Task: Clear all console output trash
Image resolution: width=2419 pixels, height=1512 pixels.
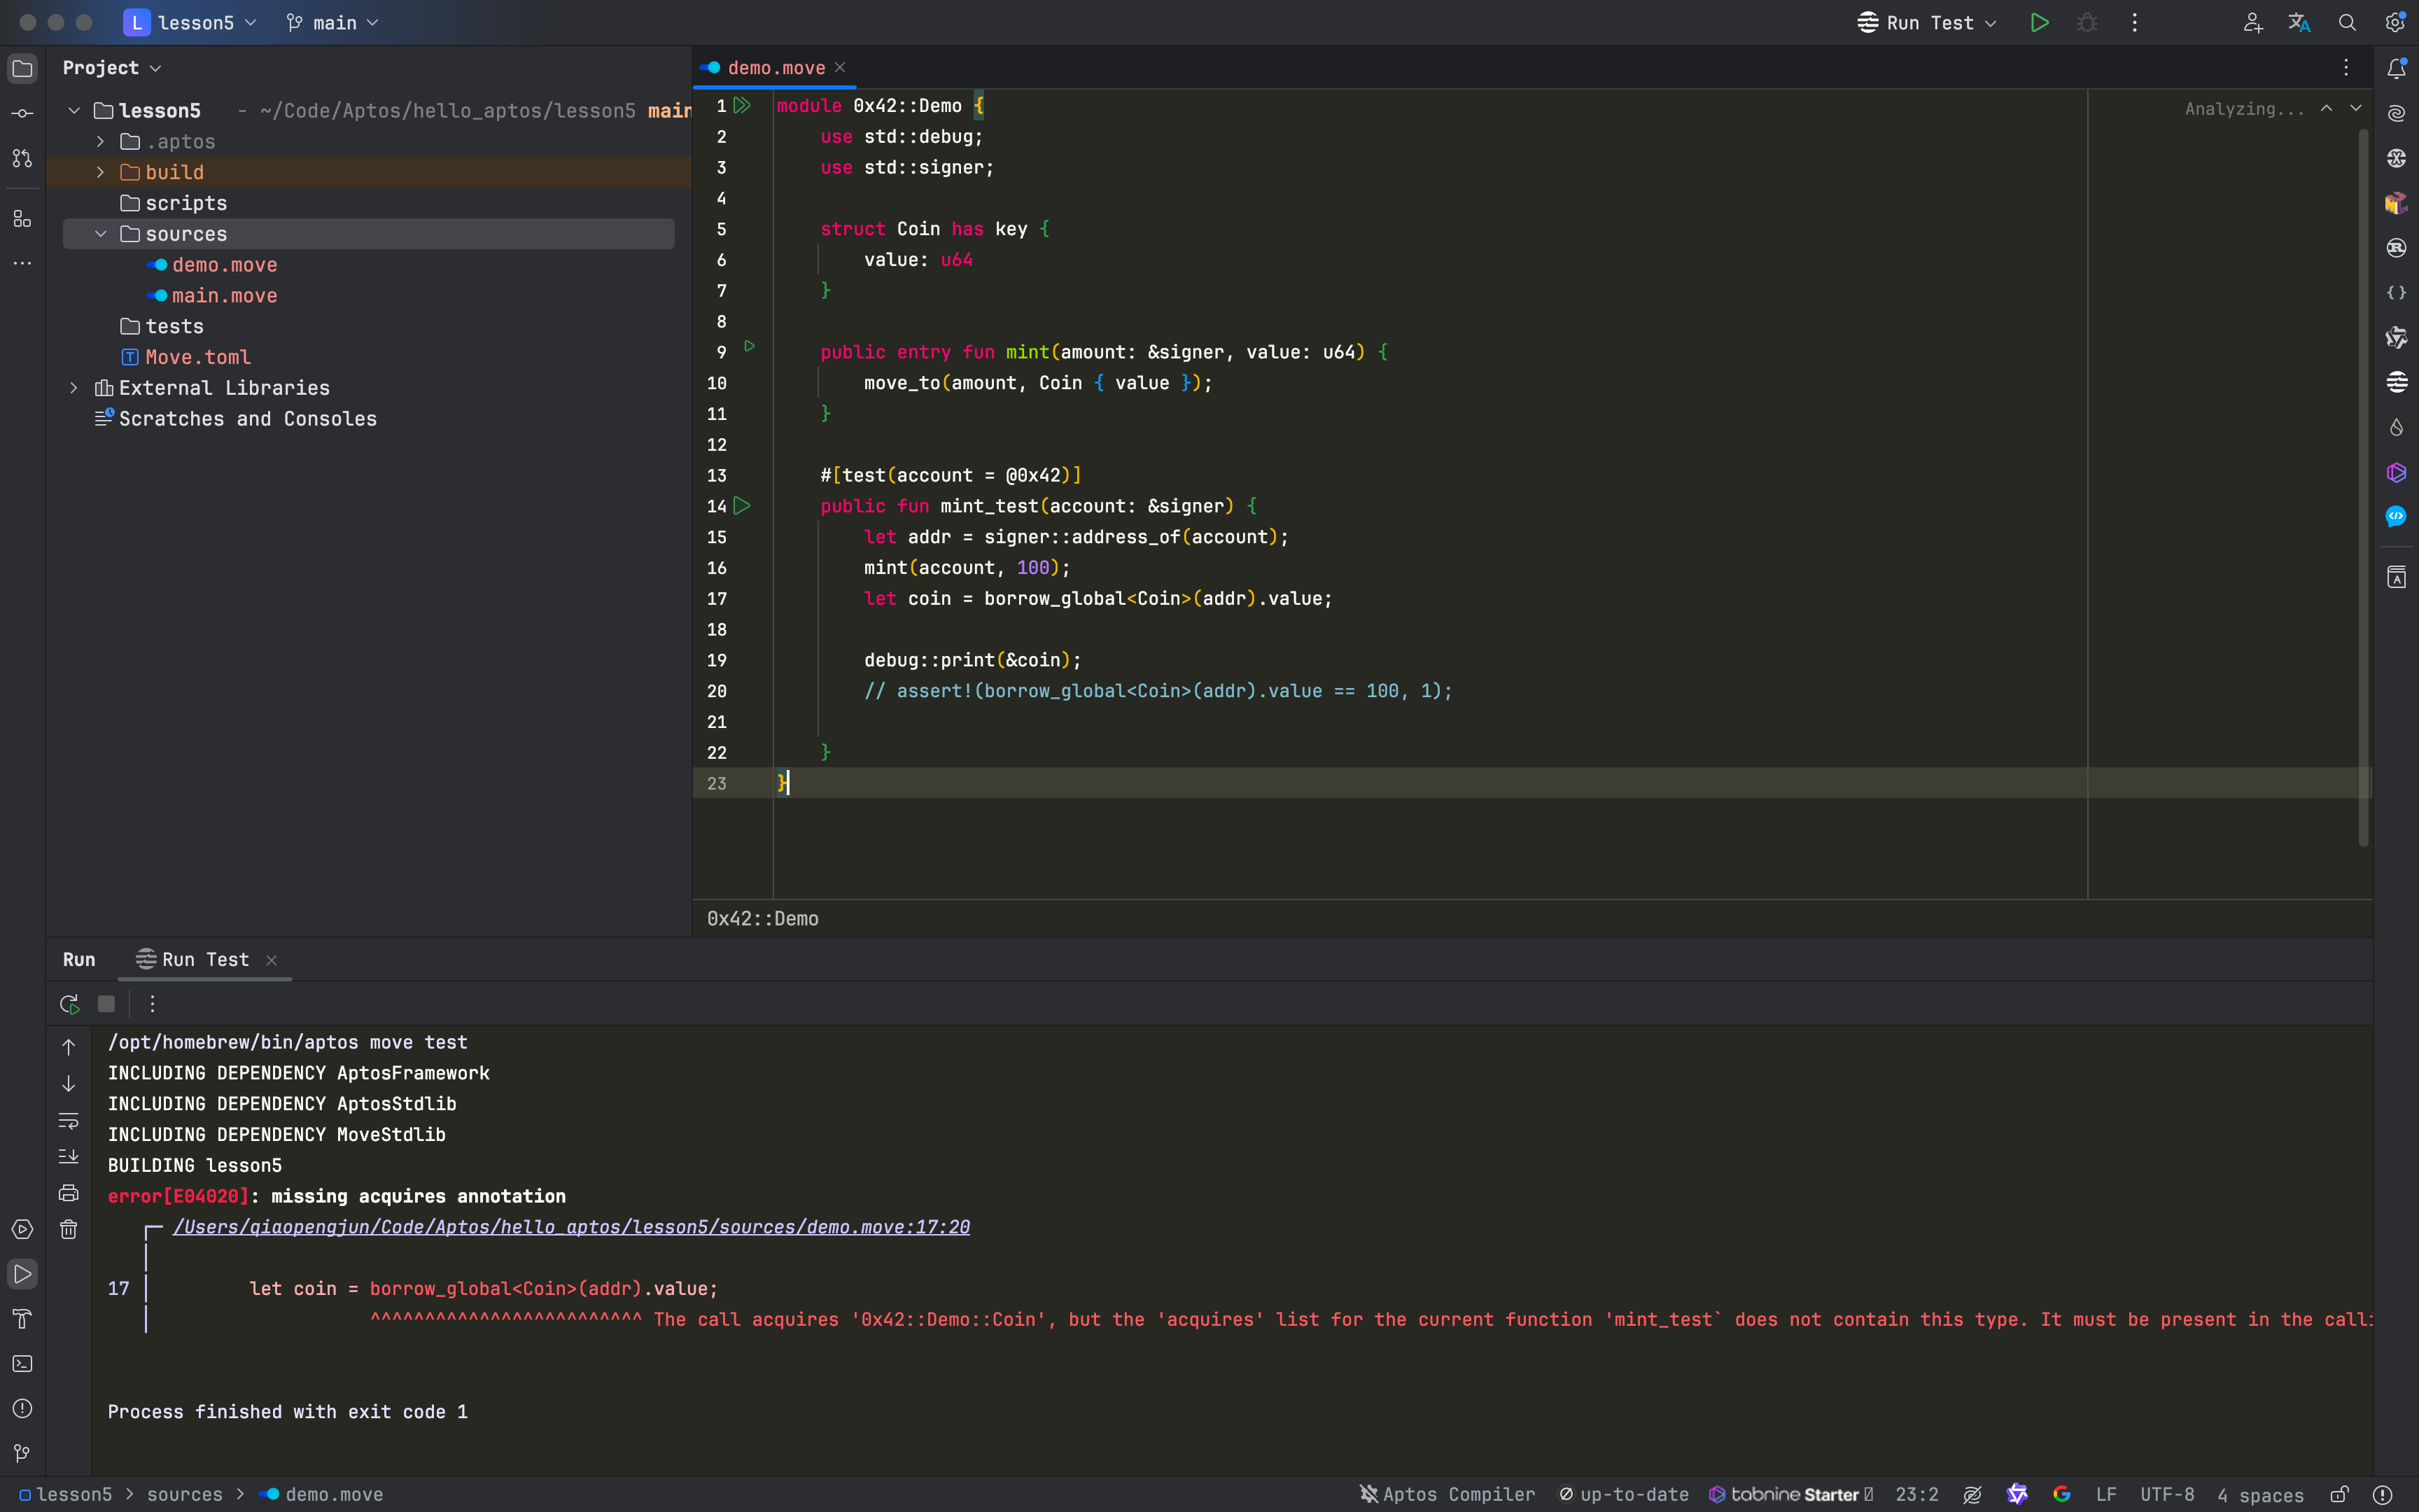Action: point(68,1229)
